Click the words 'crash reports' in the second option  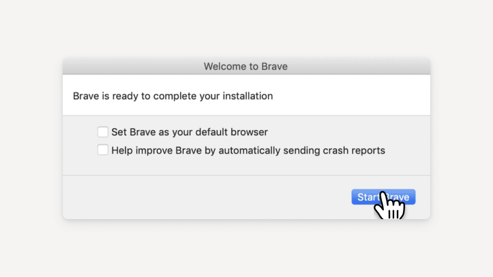tap(354, 151)
